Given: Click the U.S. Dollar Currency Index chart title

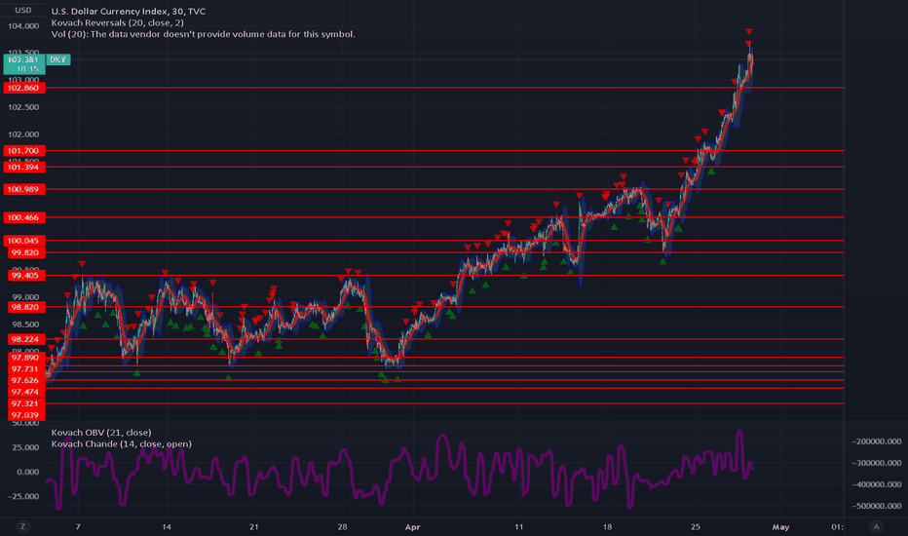Looking at the screenshot, I should click(x=128, y=11).
